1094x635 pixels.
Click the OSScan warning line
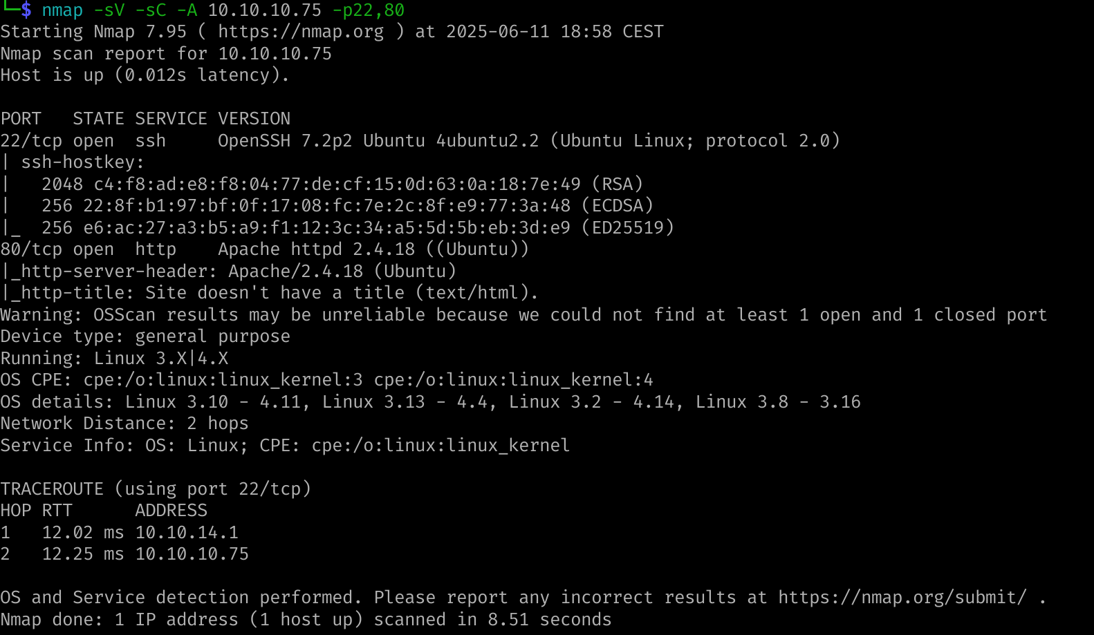(x=523, y=315)
